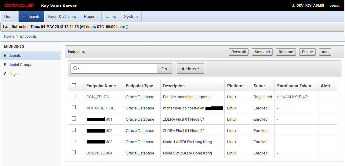Click the Home breadcrumb link
345x166 pixels.
9,36
